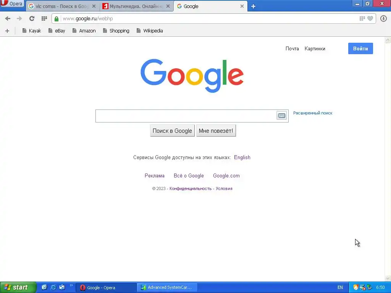This screenshot has width=391, height=293.
Task: Select Google - Opera taskbar button
Action: click(x=106, y=288)
